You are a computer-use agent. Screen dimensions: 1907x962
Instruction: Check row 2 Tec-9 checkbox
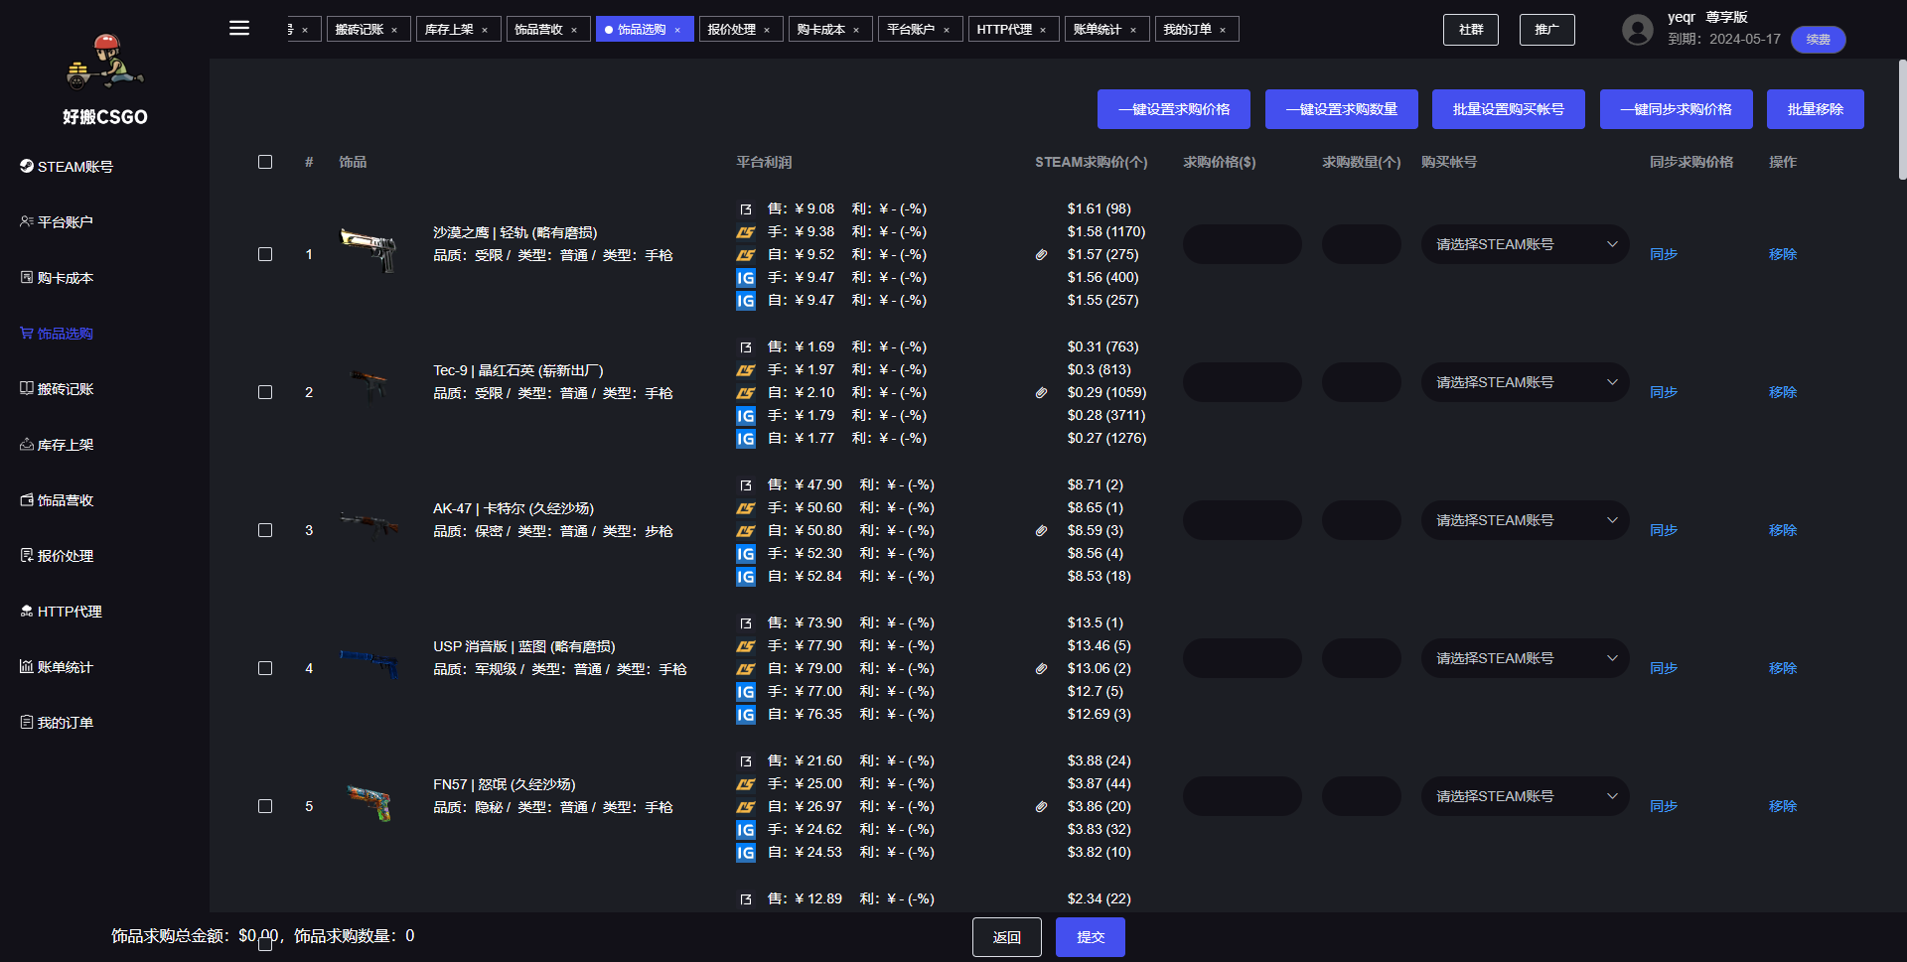click(265, 392)
